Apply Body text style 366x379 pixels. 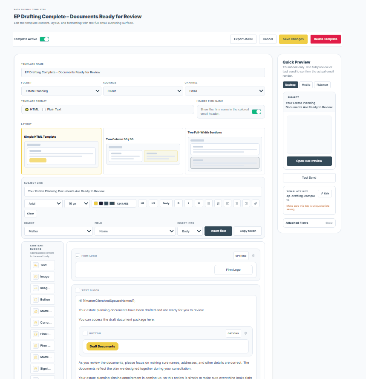pos(166,203)
